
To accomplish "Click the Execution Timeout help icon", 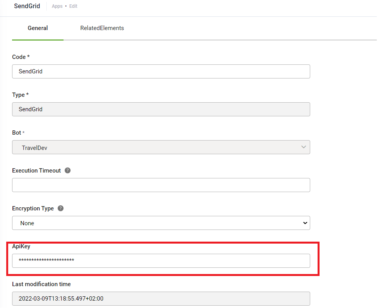I will [x=67, y=171].
